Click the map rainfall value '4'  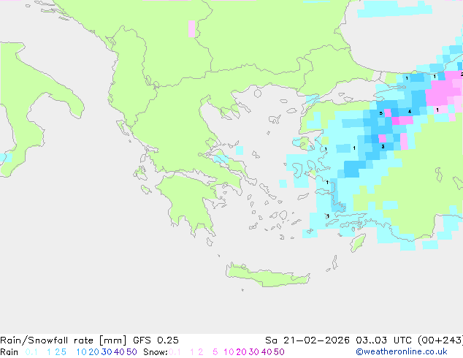coord(410,111)
